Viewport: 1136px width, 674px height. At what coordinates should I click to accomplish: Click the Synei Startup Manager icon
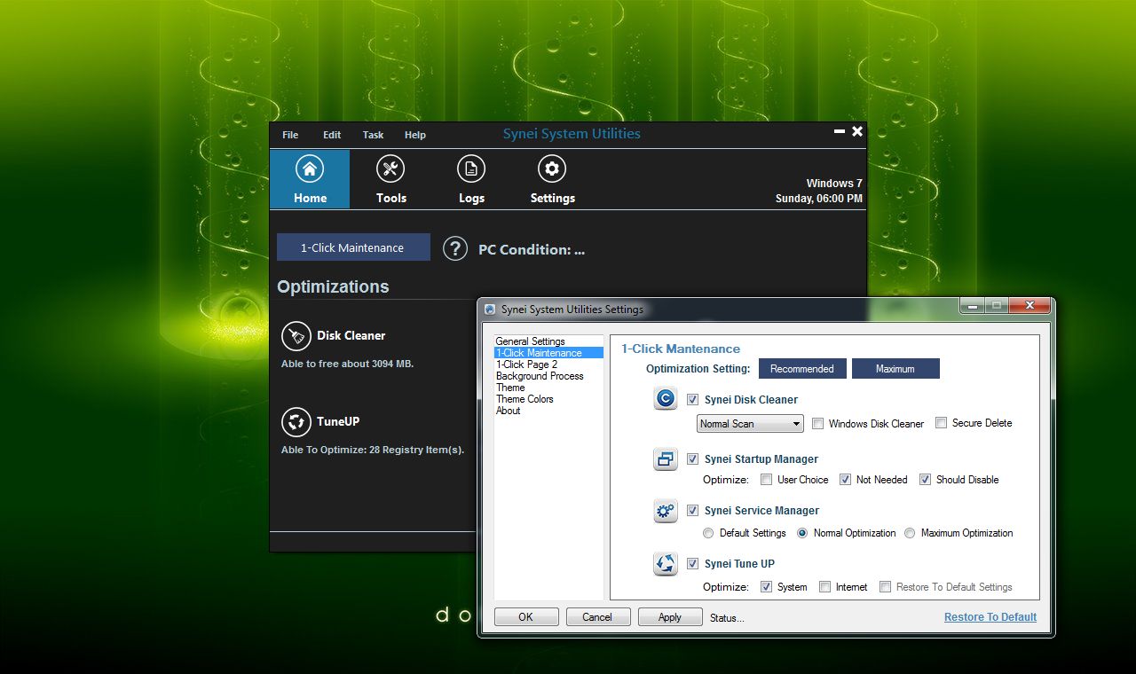[x=666, y=458]
